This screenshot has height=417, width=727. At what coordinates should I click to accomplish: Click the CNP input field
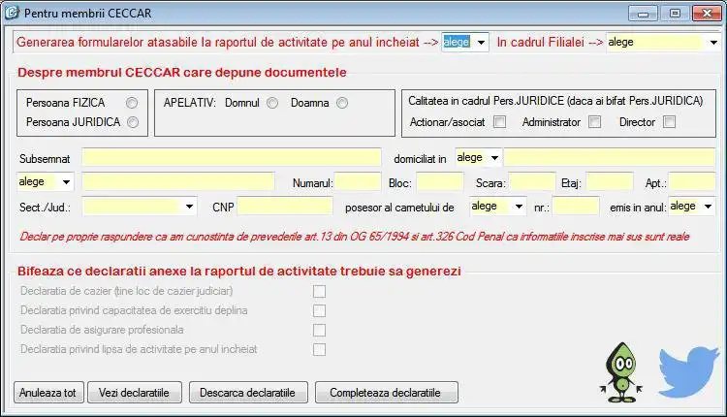point(285,207)
